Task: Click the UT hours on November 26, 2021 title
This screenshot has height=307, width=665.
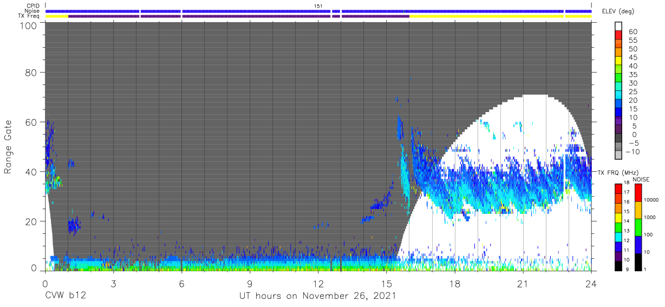Action: pos(318,296)
